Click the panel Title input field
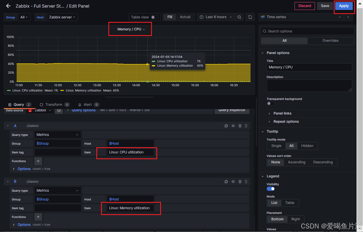The width and height of the screenshot is (363, 232). (309, 67)
